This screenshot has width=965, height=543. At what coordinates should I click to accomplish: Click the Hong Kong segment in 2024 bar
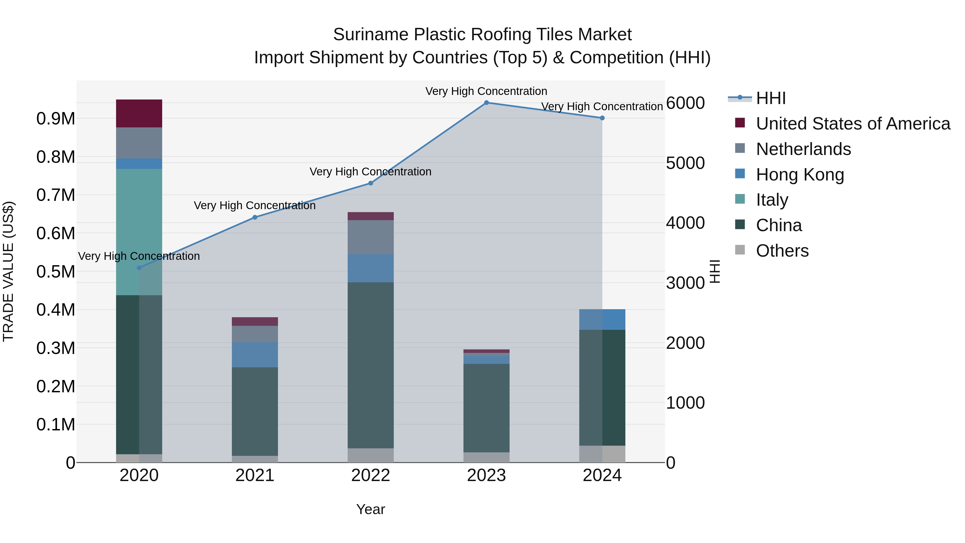tap(602, 320)
